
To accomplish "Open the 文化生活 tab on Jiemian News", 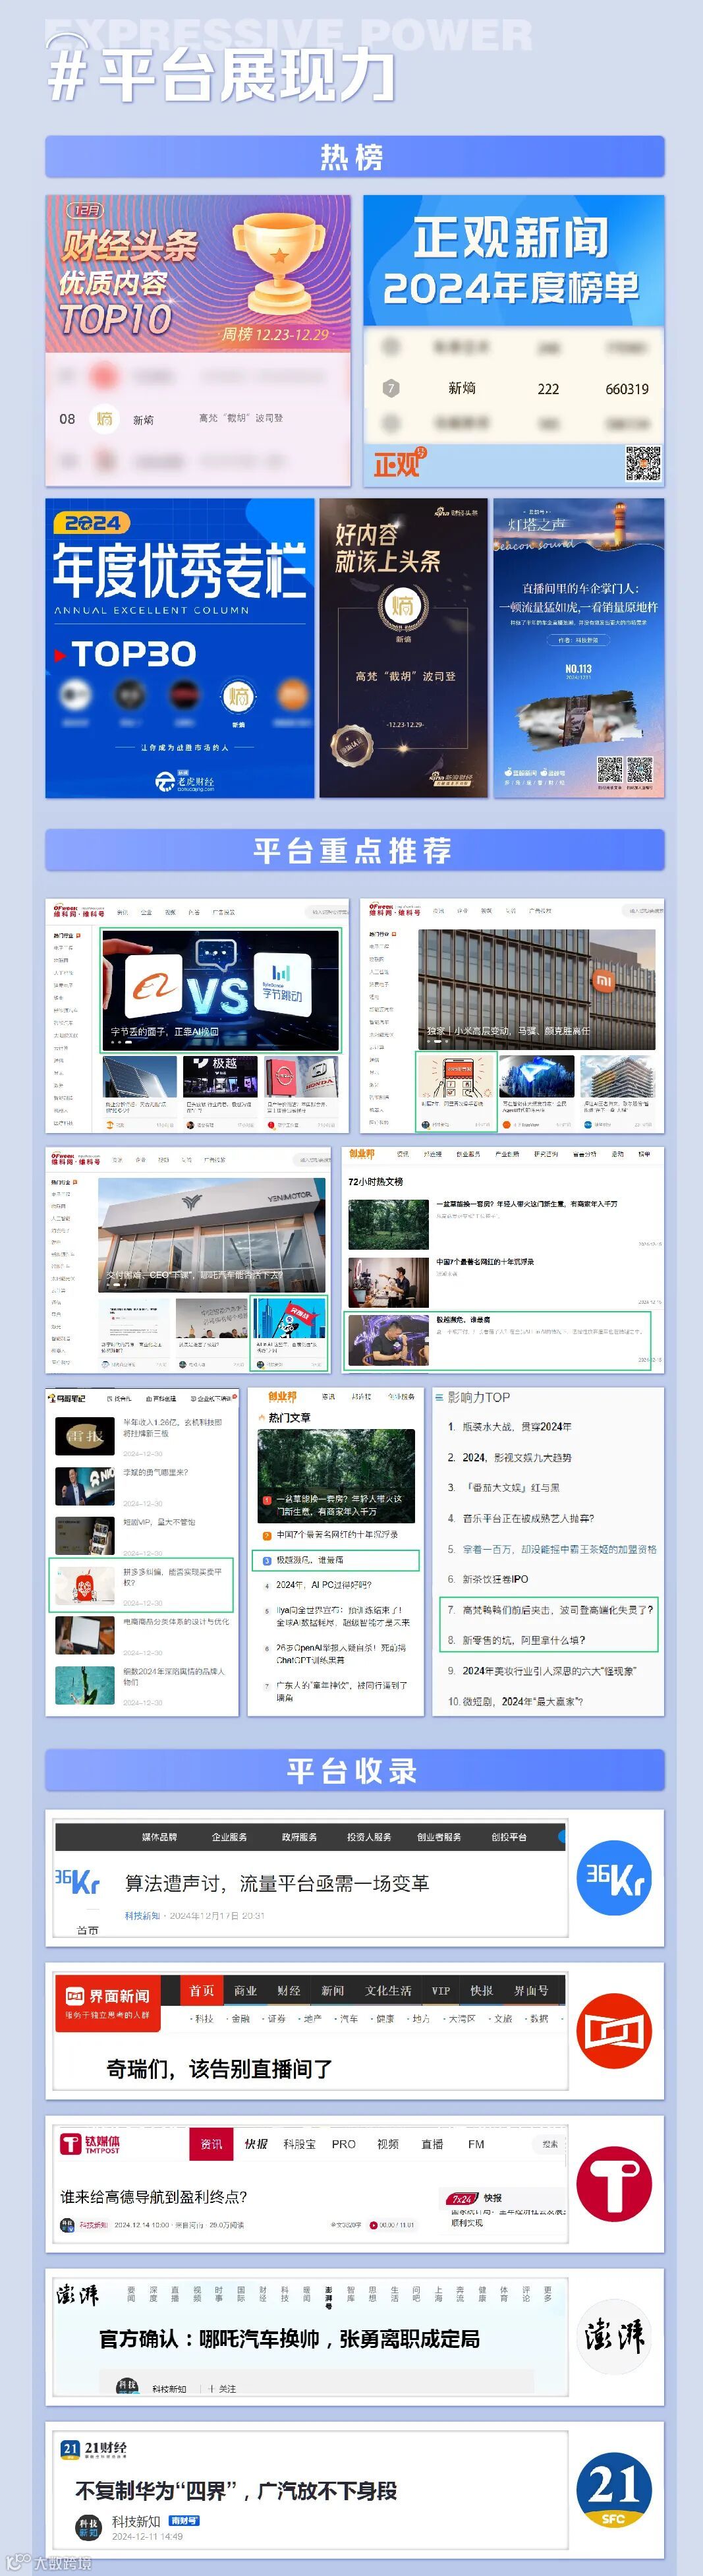I will (x=388, y=1991).
